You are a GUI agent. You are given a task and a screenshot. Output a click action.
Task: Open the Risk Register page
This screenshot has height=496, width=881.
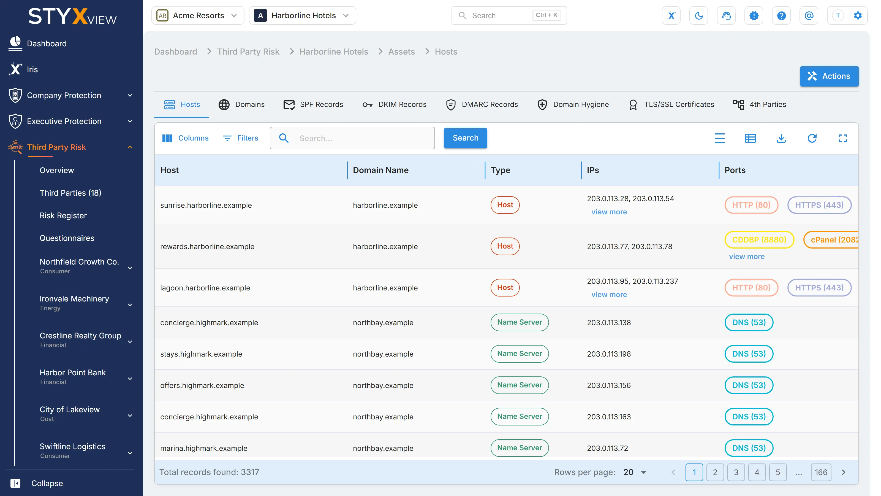pyautogui.click(x=63, y=215)
